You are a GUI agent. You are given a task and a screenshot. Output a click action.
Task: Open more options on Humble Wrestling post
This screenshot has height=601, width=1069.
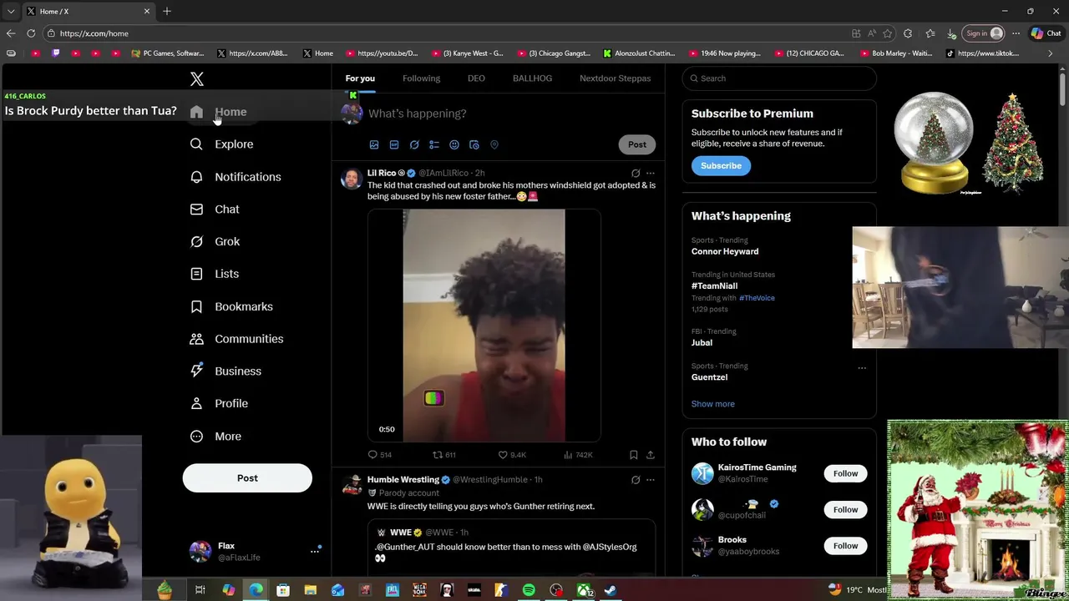pos(651,480)
